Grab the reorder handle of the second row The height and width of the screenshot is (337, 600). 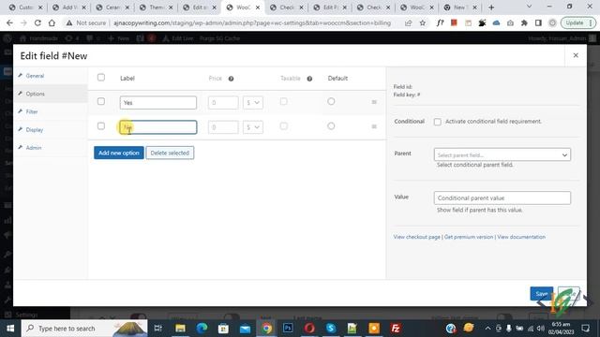[x=374, y=126]
